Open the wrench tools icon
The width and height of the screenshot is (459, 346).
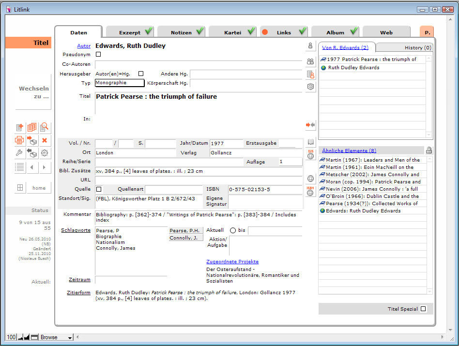[x=20, y=153]
